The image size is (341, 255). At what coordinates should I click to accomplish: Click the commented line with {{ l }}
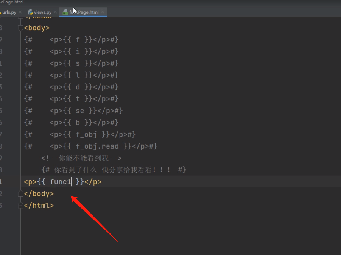71,75
